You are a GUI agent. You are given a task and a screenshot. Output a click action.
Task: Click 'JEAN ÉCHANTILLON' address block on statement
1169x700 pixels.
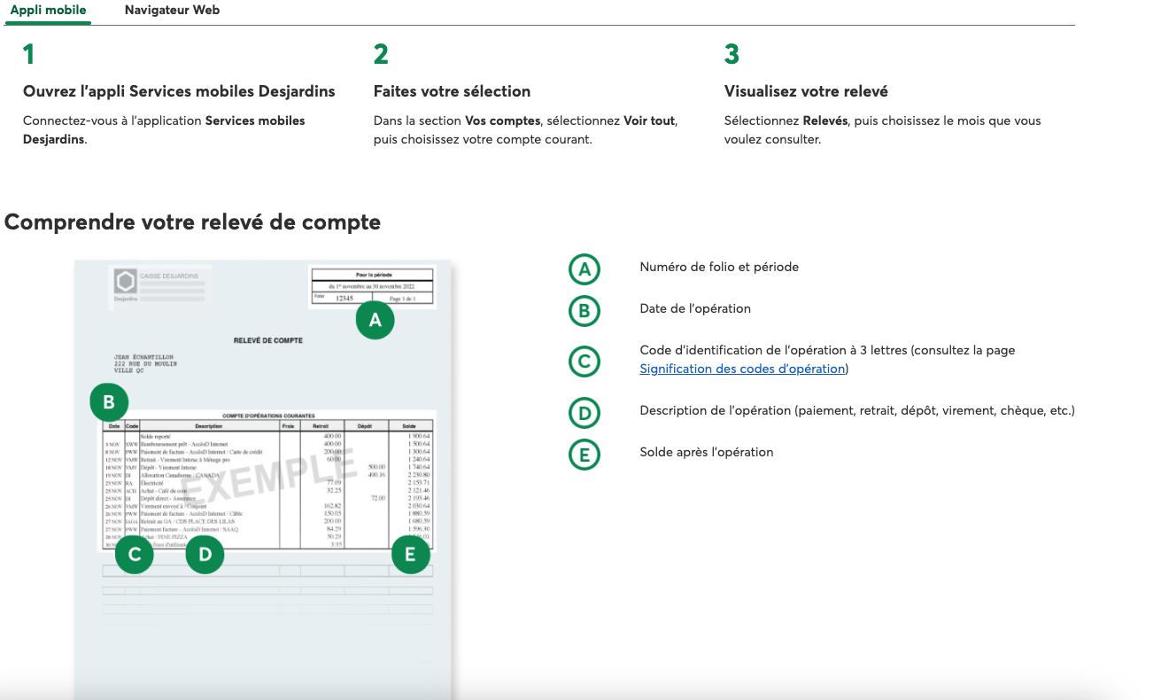pyautogui.click(x=145, y=363)
